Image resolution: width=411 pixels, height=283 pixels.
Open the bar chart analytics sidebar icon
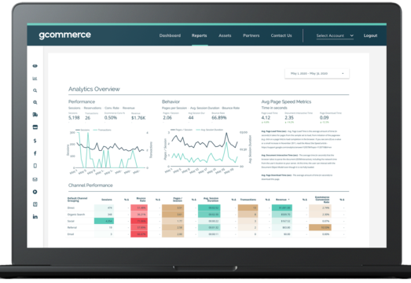pos(35,79)
